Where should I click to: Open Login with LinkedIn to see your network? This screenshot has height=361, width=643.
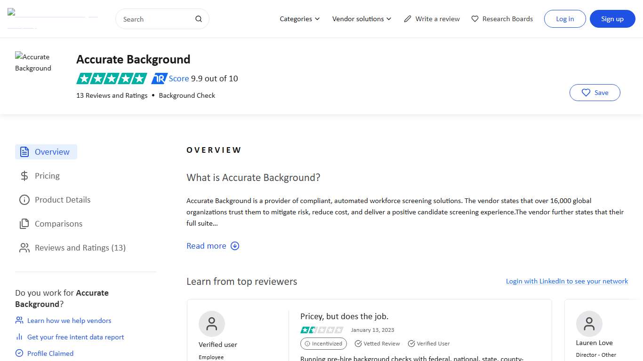pos(567,281)
